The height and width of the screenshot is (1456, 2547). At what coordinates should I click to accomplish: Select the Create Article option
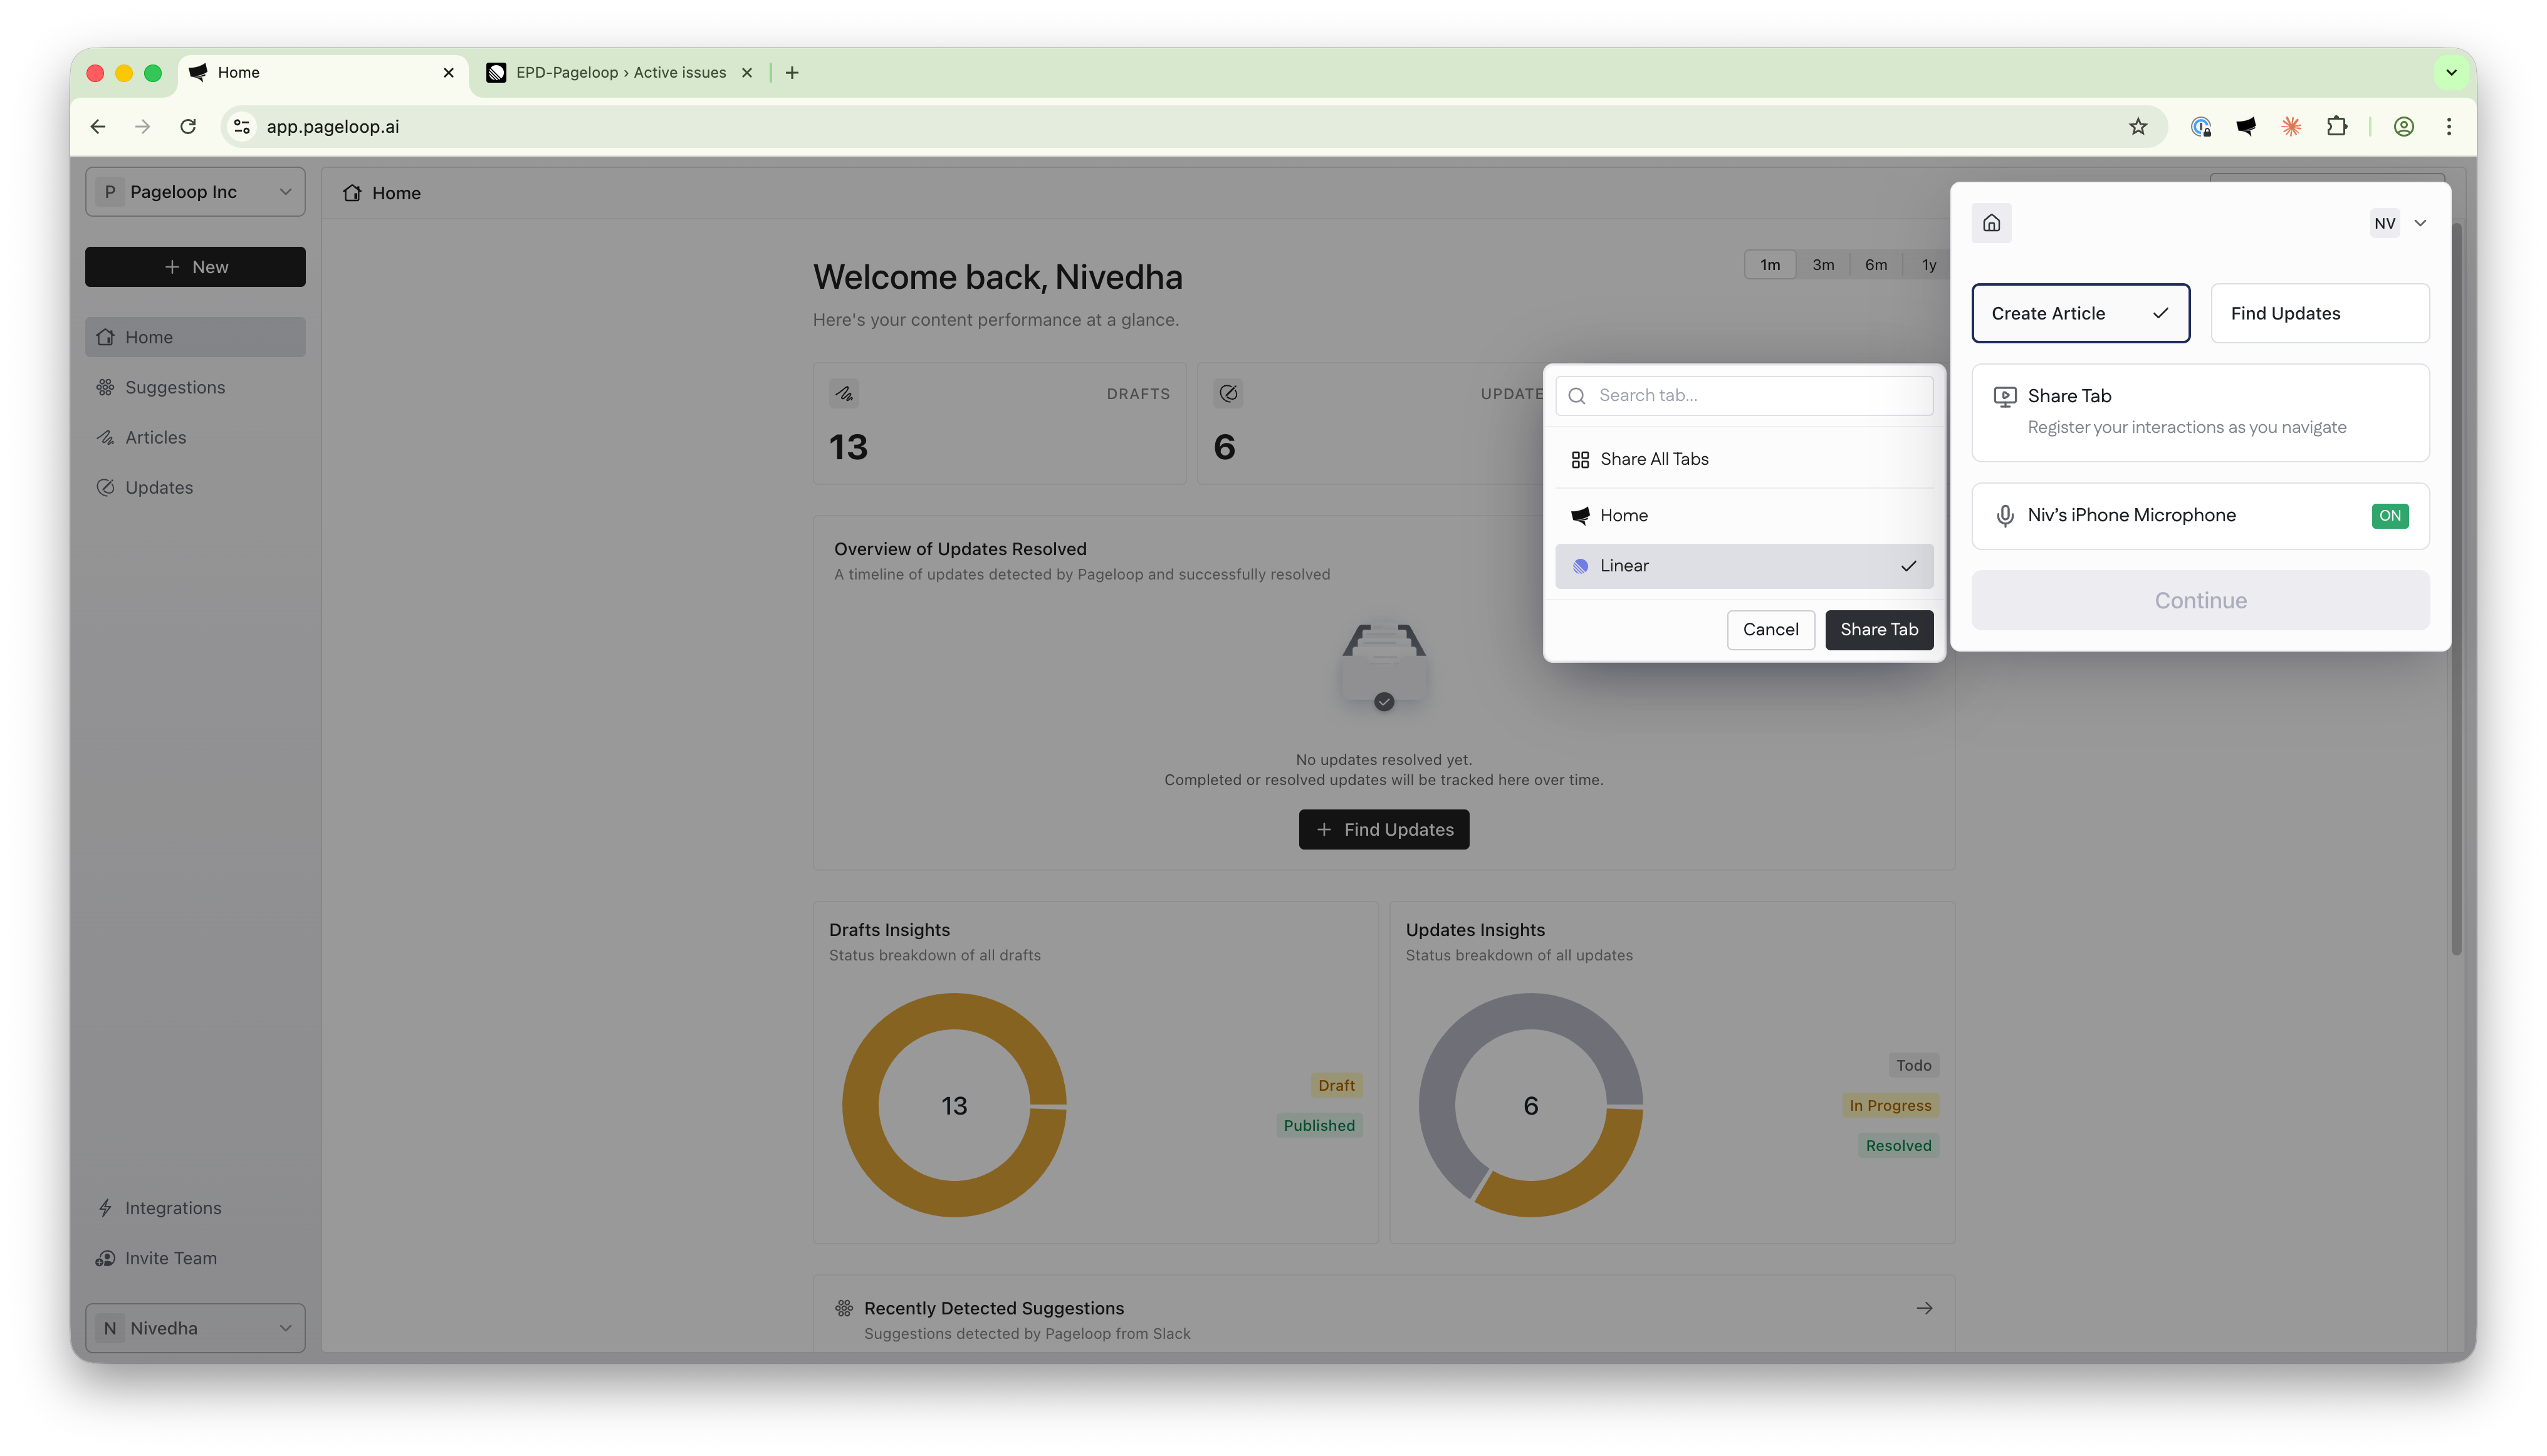[2080, 313]
